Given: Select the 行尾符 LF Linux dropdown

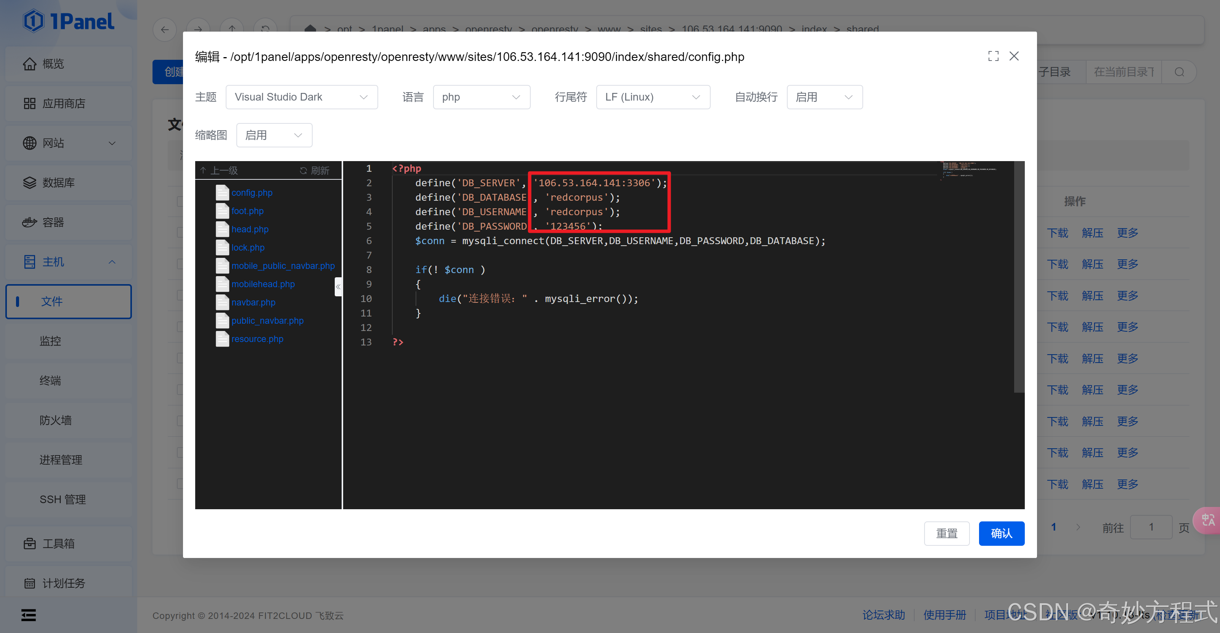Looking at the screenshot, I should click(x=650, y=98).
